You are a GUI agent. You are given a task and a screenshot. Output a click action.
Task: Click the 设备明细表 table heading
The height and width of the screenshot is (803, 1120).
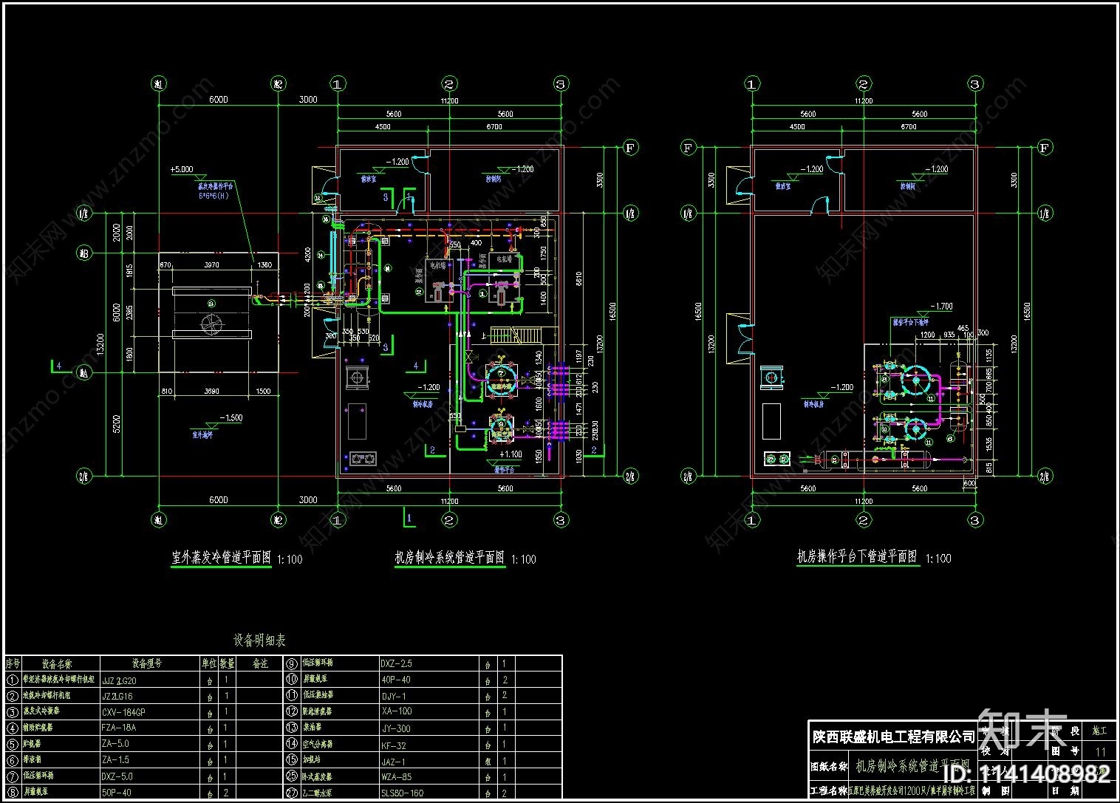[259, 640]
